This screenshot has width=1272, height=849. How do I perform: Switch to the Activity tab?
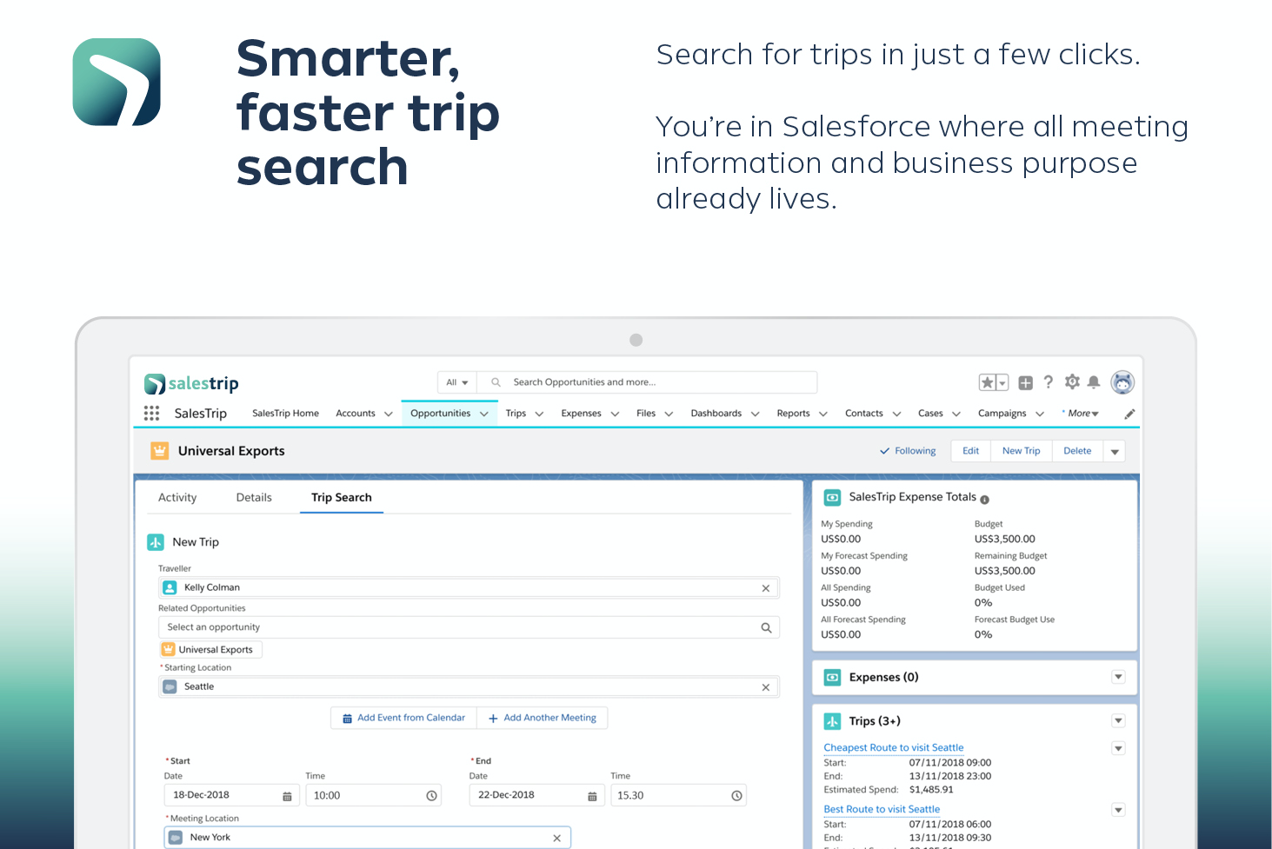pos(177,498)
